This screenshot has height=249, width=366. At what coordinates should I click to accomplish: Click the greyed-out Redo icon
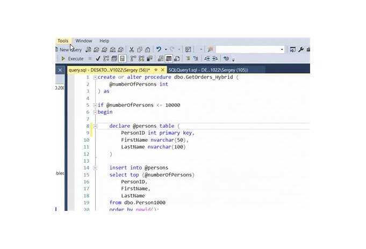click(172, 49)
